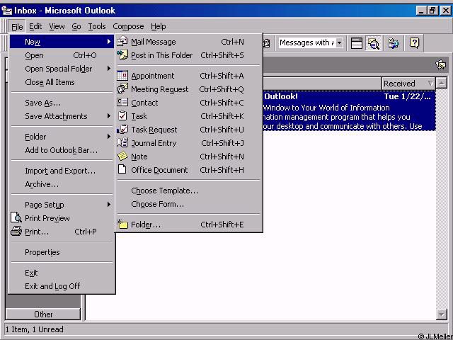Image resolution: width=453 pixels, height=340 pixels.
Task: Choose Save As from File menu
Action: click(62, 103)
